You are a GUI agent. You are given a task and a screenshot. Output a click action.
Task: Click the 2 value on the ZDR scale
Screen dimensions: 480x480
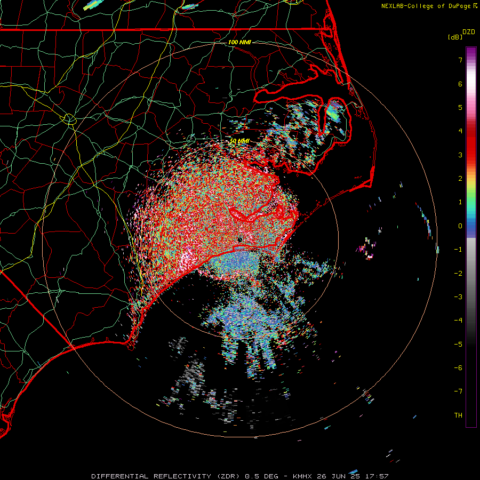click(460, 179)
